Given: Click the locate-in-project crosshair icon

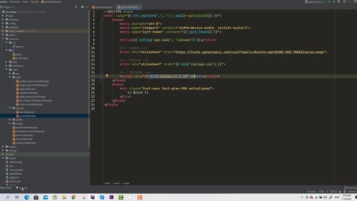Looking at the screenshot, I should pos(76,7).
